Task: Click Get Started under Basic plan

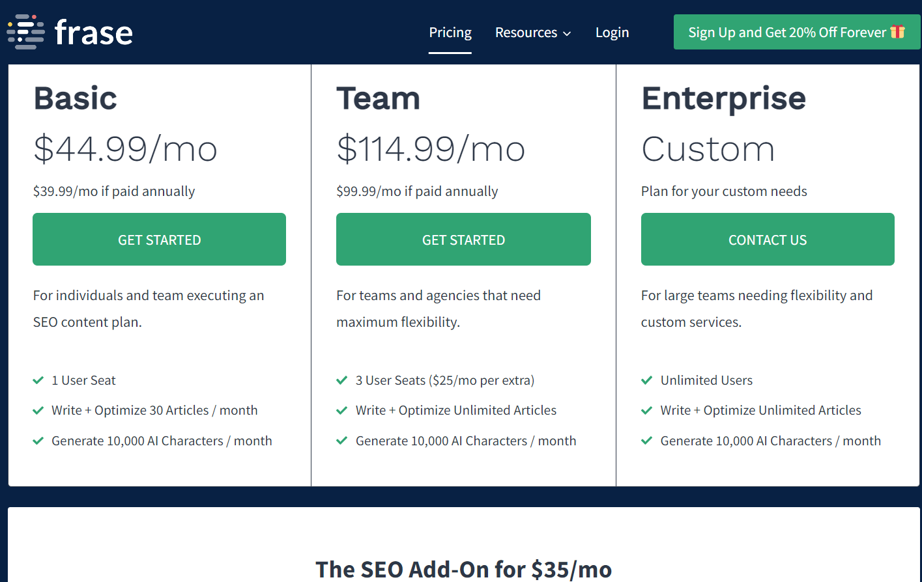Action: tap(159, 240)
